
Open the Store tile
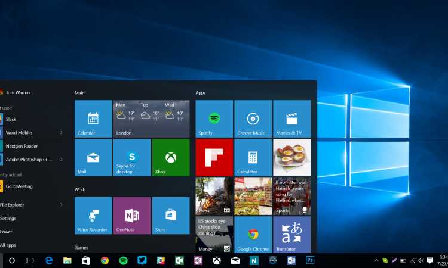(171, 216)
